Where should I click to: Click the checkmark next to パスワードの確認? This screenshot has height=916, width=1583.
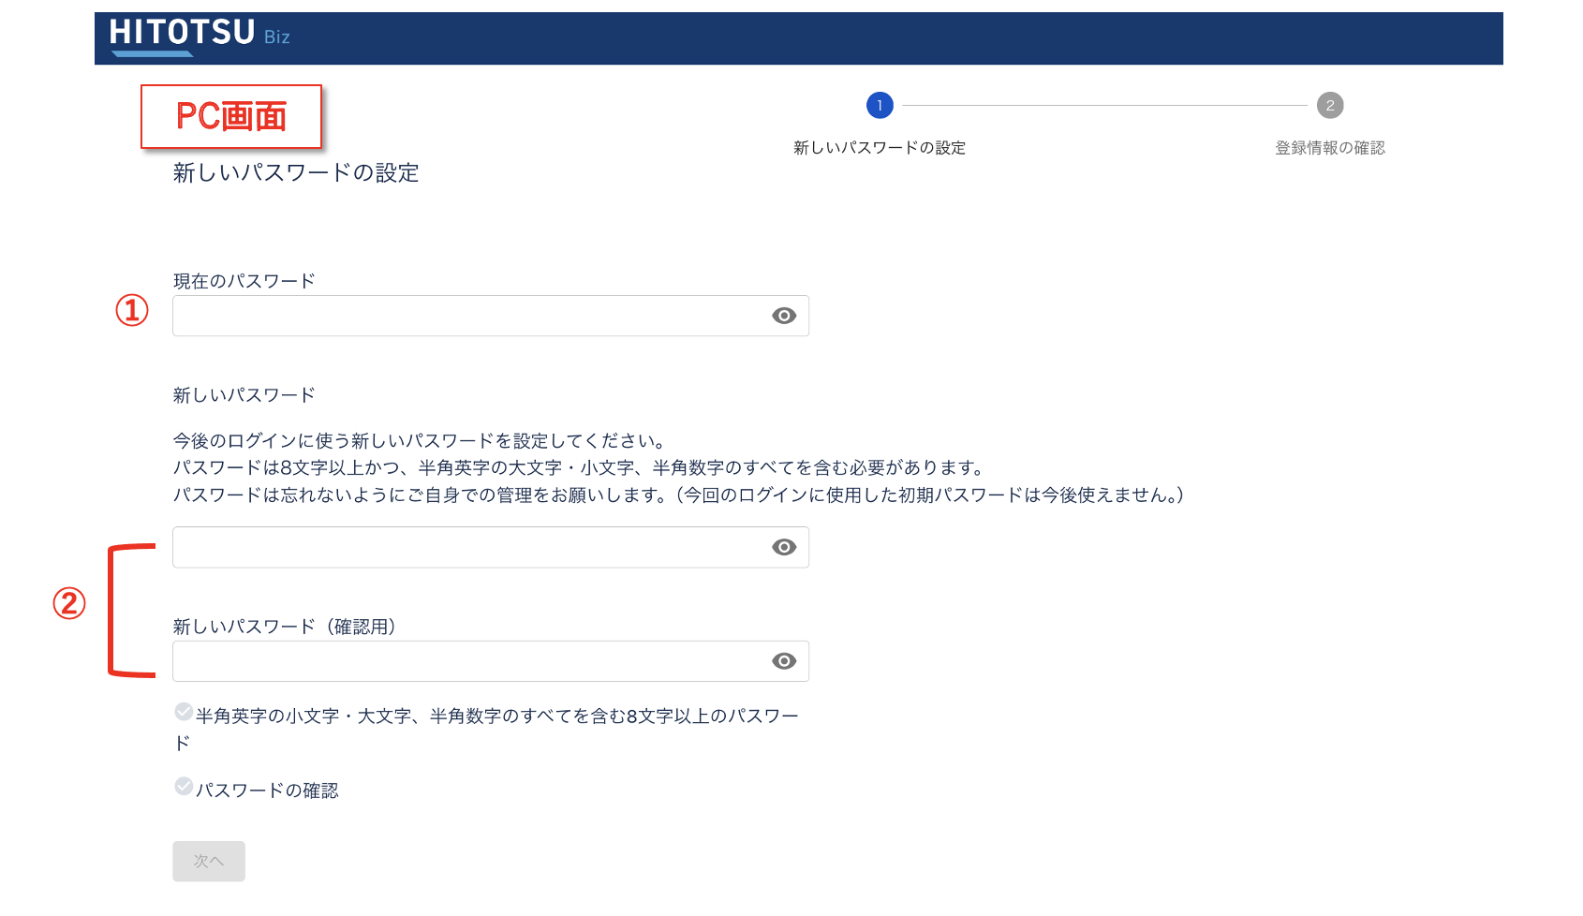(x=184, y=787)
